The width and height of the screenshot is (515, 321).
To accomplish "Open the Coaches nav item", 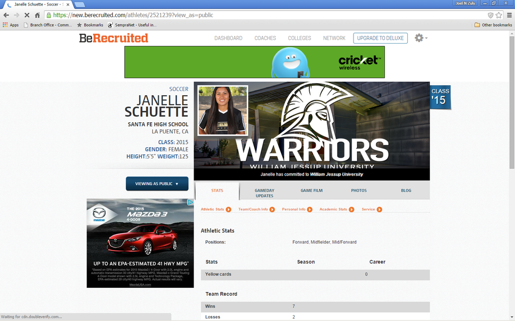I will click(265, 38).
